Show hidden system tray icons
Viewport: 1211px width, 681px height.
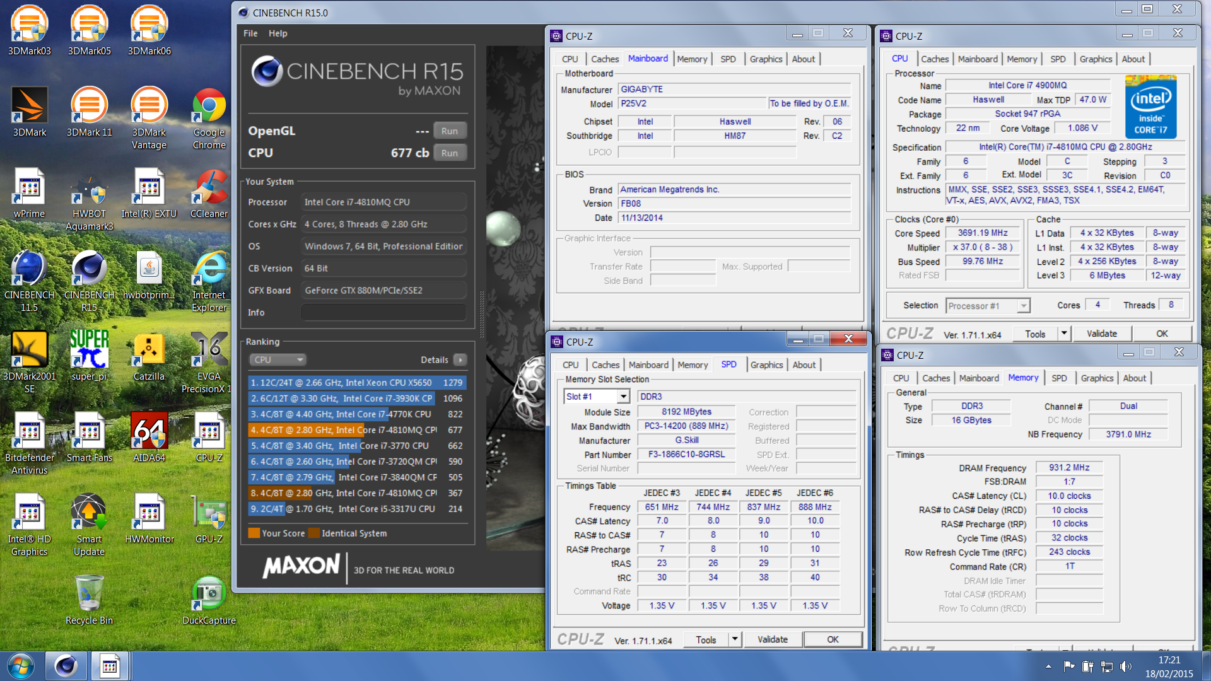[1048, 666]
